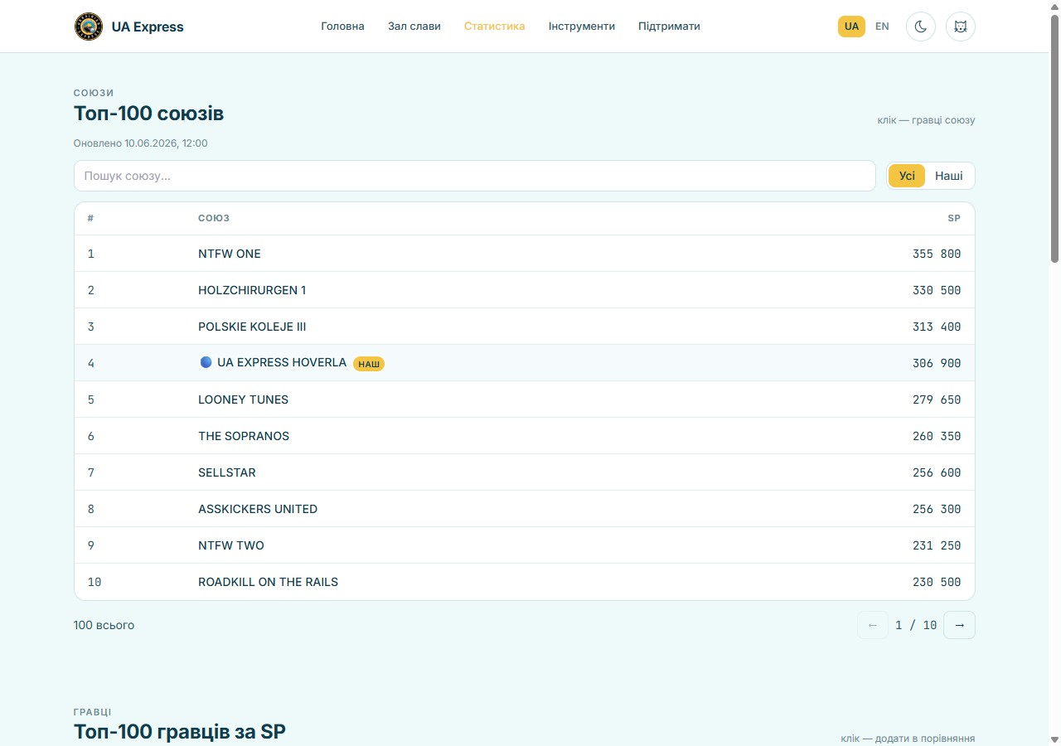Open POLSKIE KOLEJE III union players

click(525, 327)
